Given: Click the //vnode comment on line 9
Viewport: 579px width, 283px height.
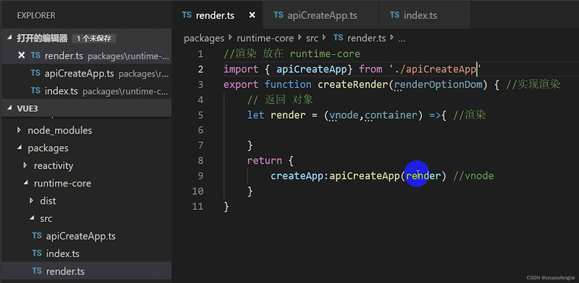Looking at the screenshot, I should point(474,176).
